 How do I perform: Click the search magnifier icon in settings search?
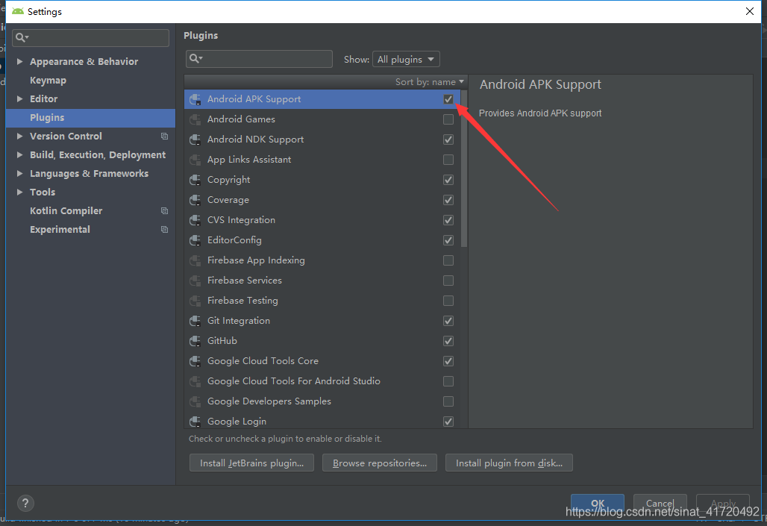(22, 37)
